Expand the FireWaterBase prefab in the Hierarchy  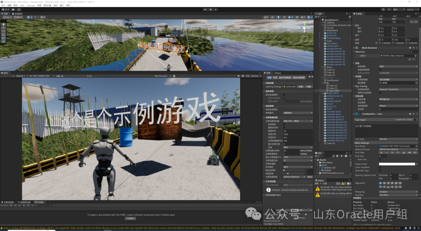[x=323, y=38]
